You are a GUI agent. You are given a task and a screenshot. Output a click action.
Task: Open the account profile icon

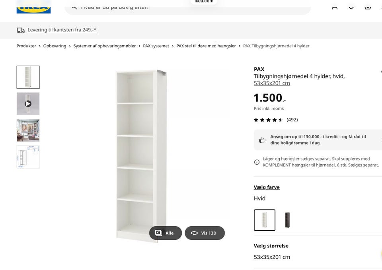coord(335,6)
